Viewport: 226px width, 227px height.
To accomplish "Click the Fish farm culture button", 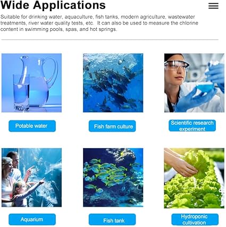I will [112, 126].
